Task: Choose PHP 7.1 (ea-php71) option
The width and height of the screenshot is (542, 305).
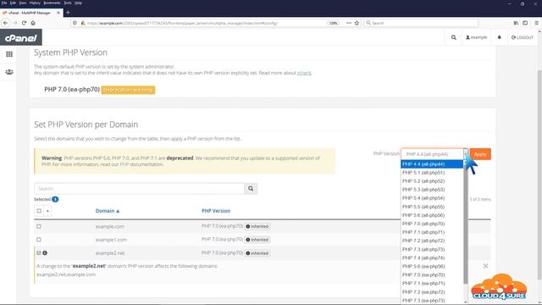Action: 432,283
